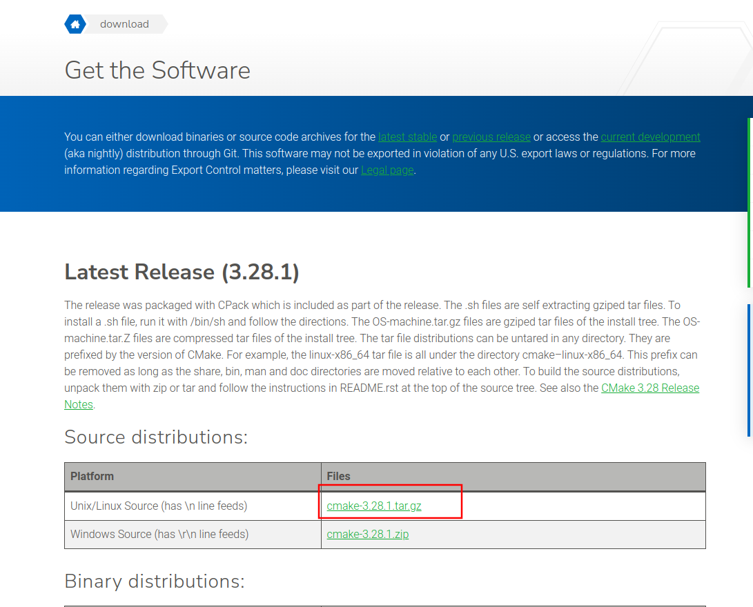Click the Source distributions heading
This screenshot has width=753, height=607.
[x=156, y=437]
